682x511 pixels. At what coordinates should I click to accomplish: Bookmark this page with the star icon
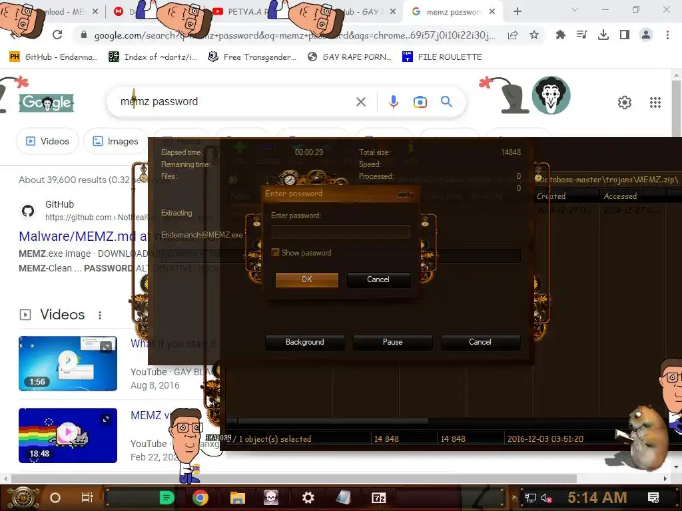(534, 35)
